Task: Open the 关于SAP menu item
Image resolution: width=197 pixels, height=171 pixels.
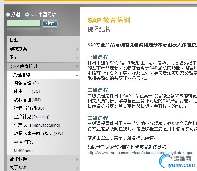Action: tap(43, 167)
